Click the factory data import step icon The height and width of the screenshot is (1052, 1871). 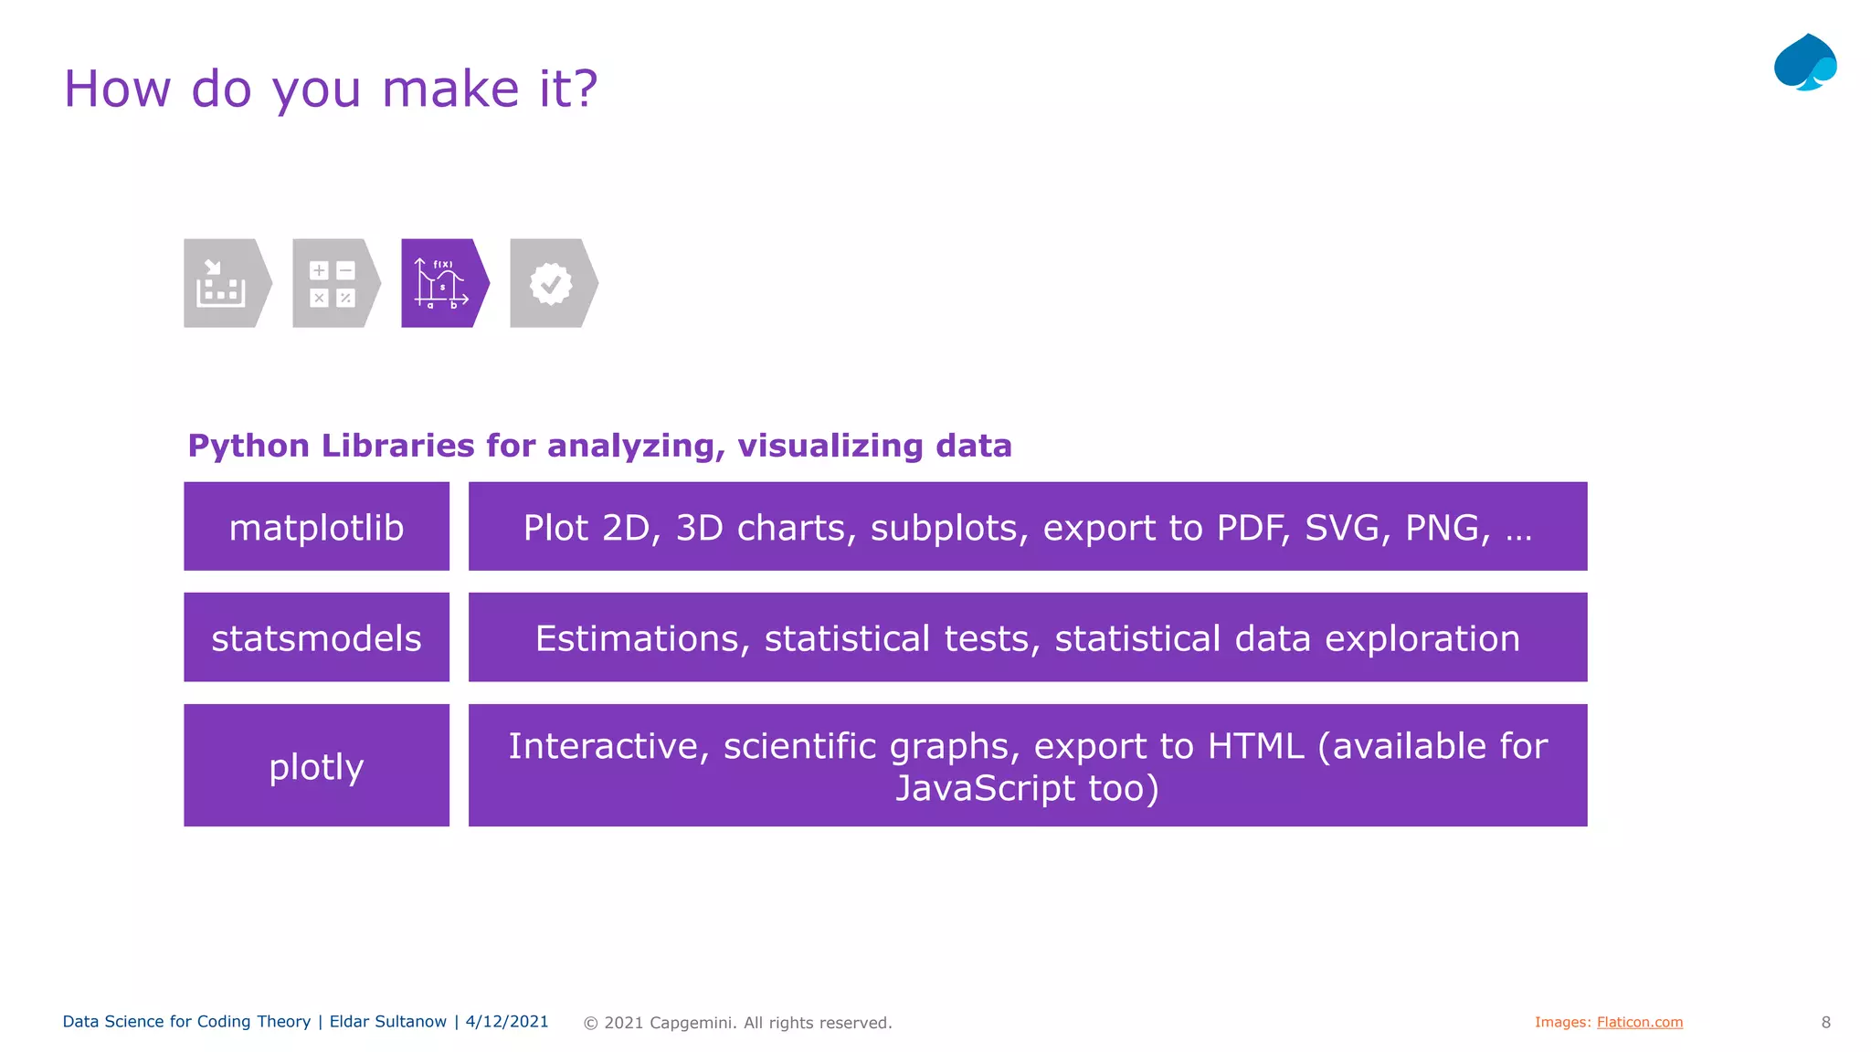coord(227,283)
